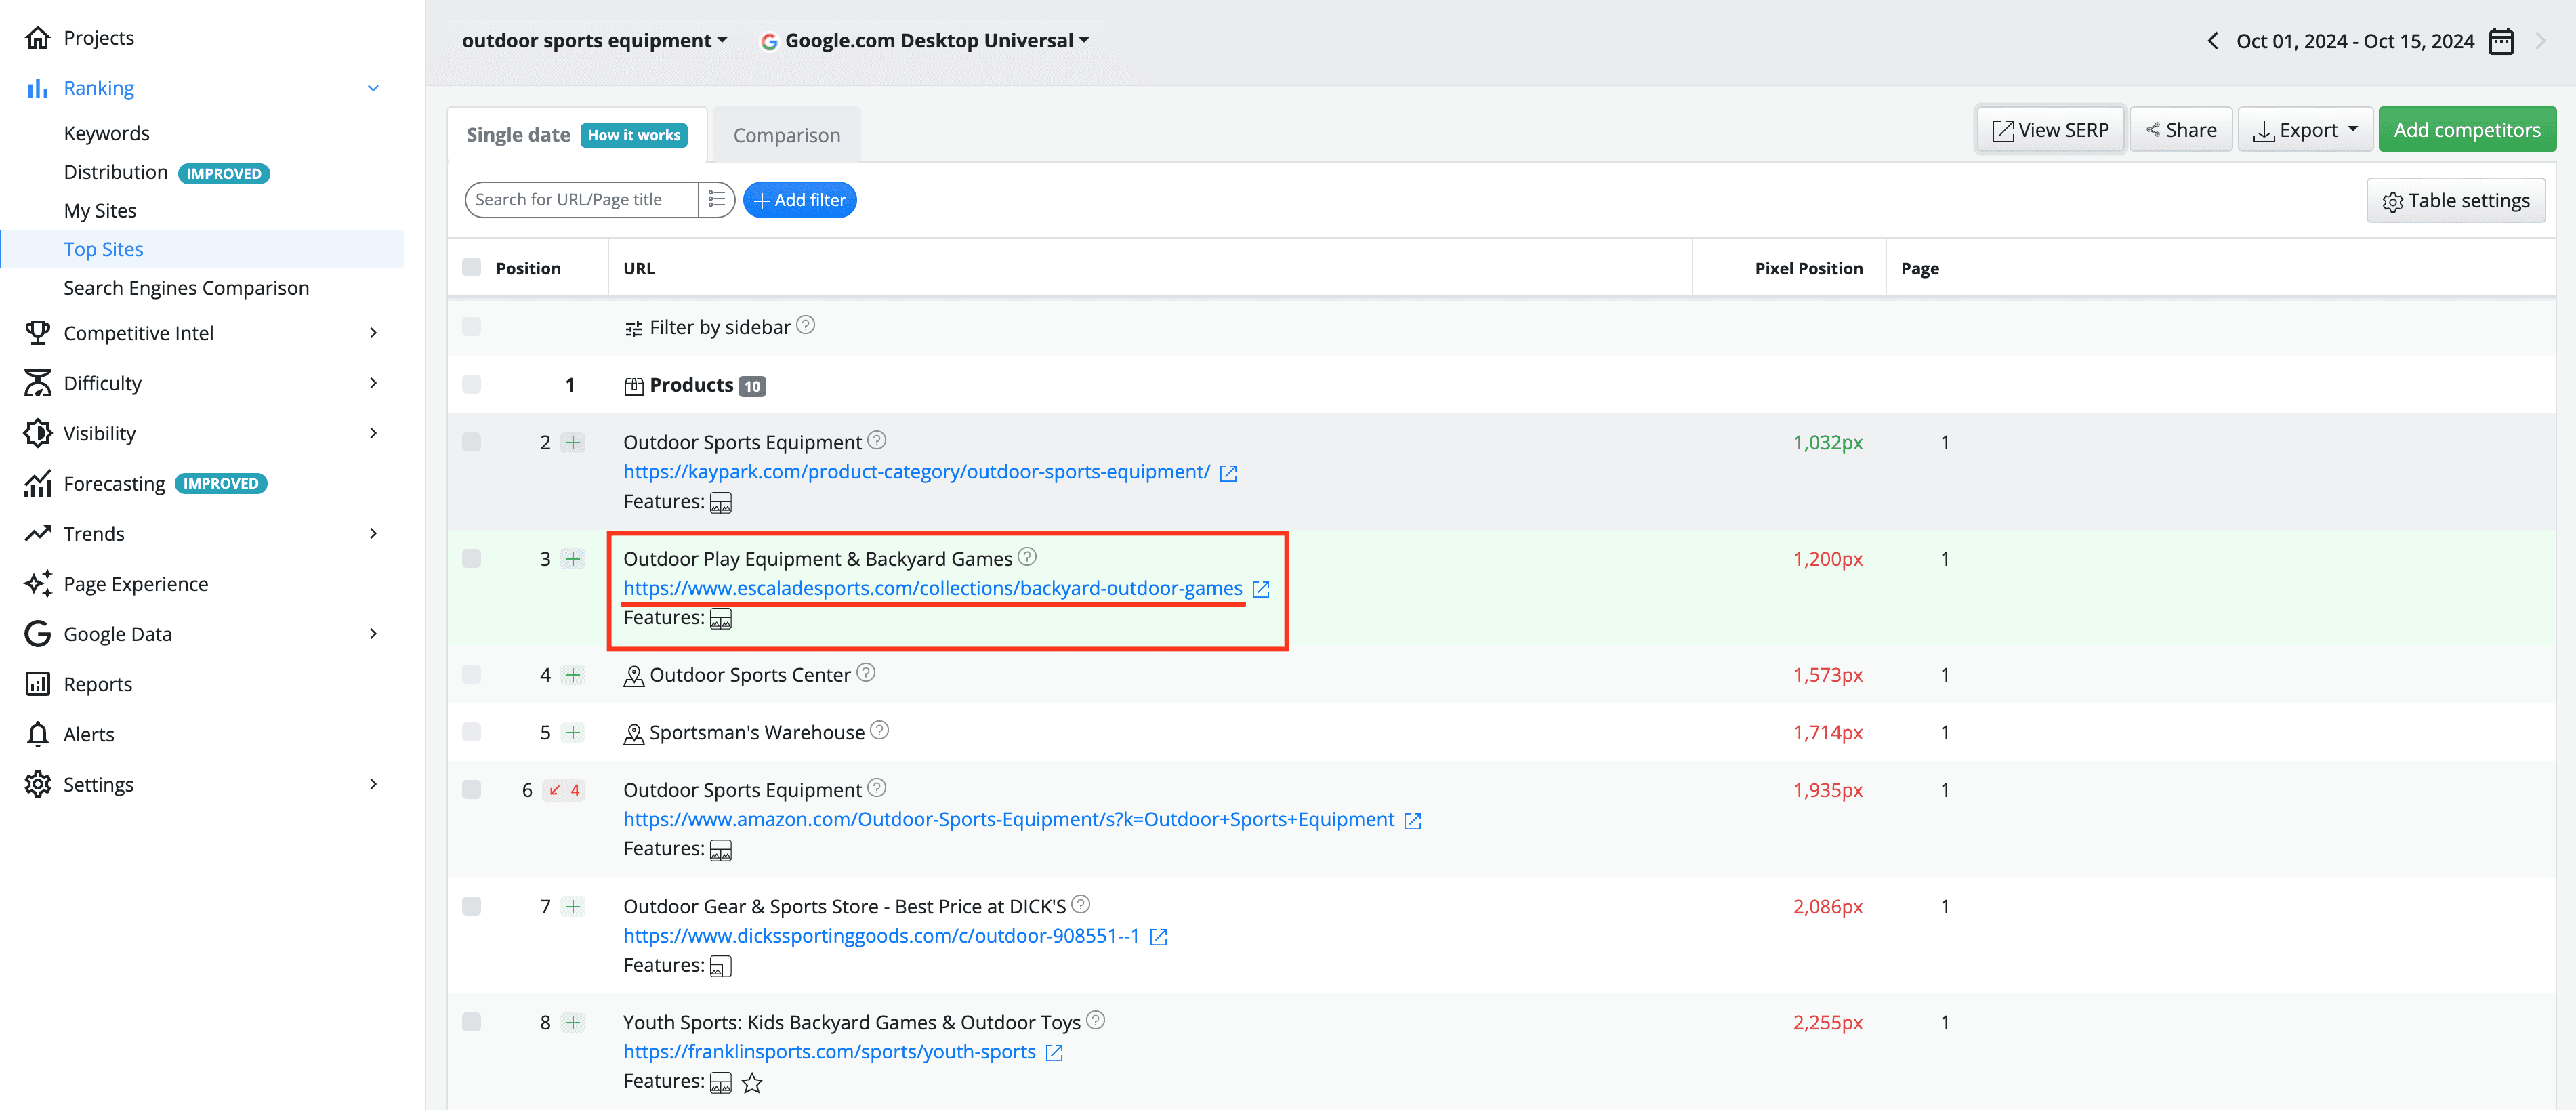Select the Single date tab

pyautogui.click(x=518, y=135)
